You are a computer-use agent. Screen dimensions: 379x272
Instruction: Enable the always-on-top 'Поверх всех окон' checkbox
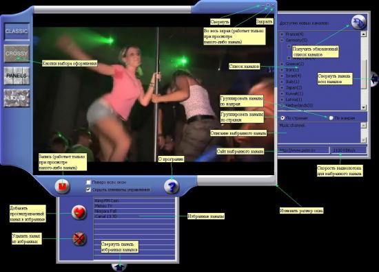click(88, 183)
